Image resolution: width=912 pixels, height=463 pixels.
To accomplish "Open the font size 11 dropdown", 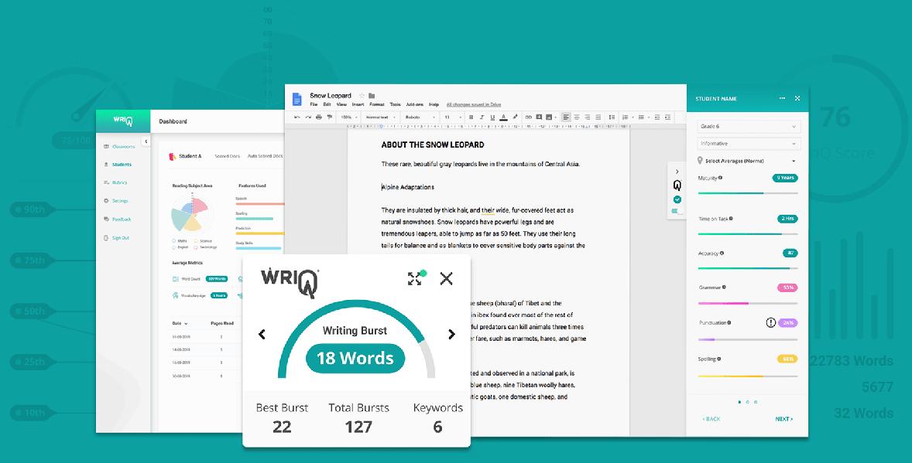I will point(452,117).
